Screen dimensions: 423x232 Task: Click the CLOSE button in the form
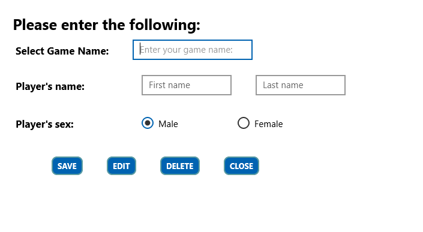(241, 165)
